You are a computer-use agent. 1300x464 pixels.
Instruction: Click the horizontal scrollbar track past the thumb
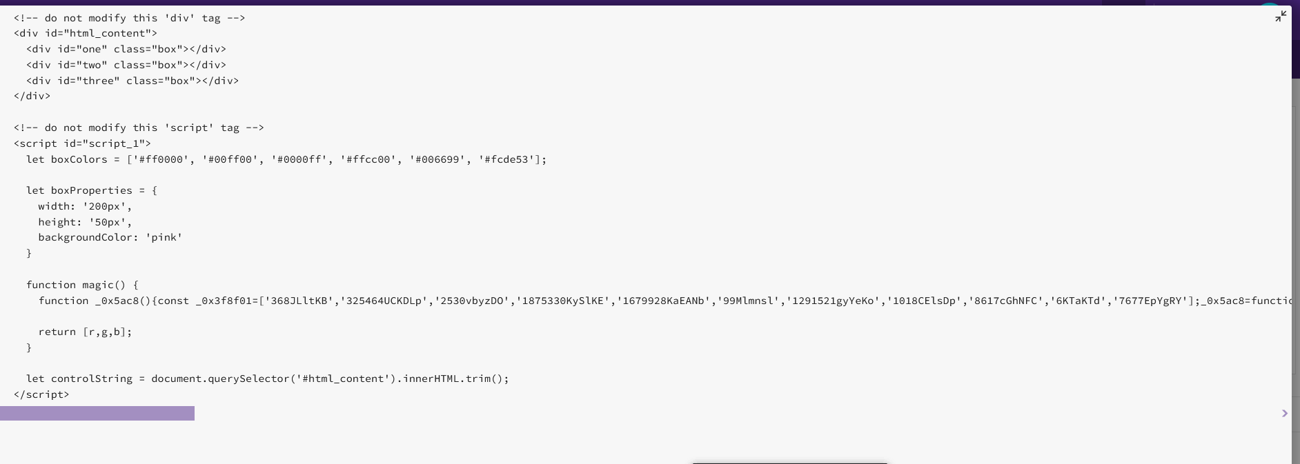(x=735, y=414)
